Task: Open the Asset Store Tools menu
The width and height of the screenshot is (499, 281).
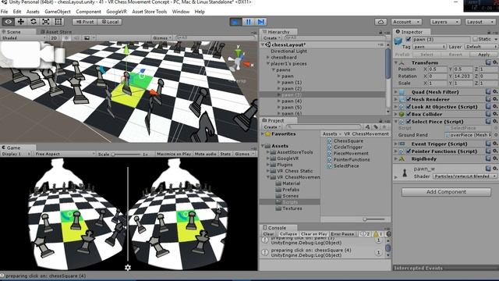Action: [x=149, y=12]
